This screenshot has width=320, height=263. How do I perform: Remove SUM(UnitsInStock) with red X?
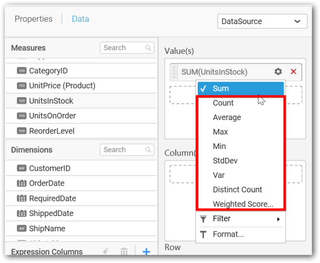pyautogui.click(x=293, y=71)
